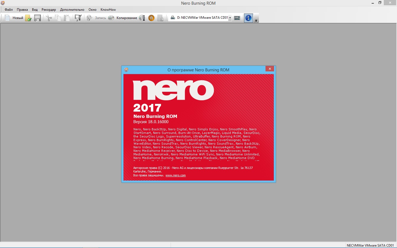Click the grayed cover designer icon

(x=160, y=18)
